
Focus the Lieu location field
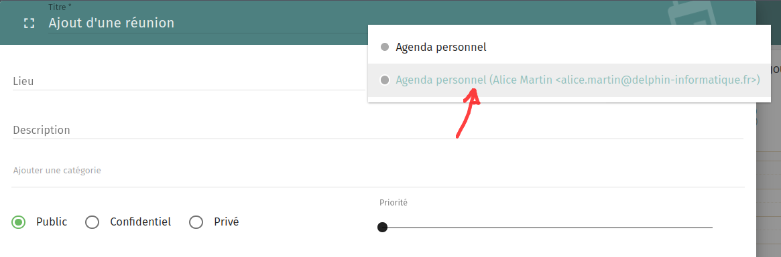tap(188, 81)
